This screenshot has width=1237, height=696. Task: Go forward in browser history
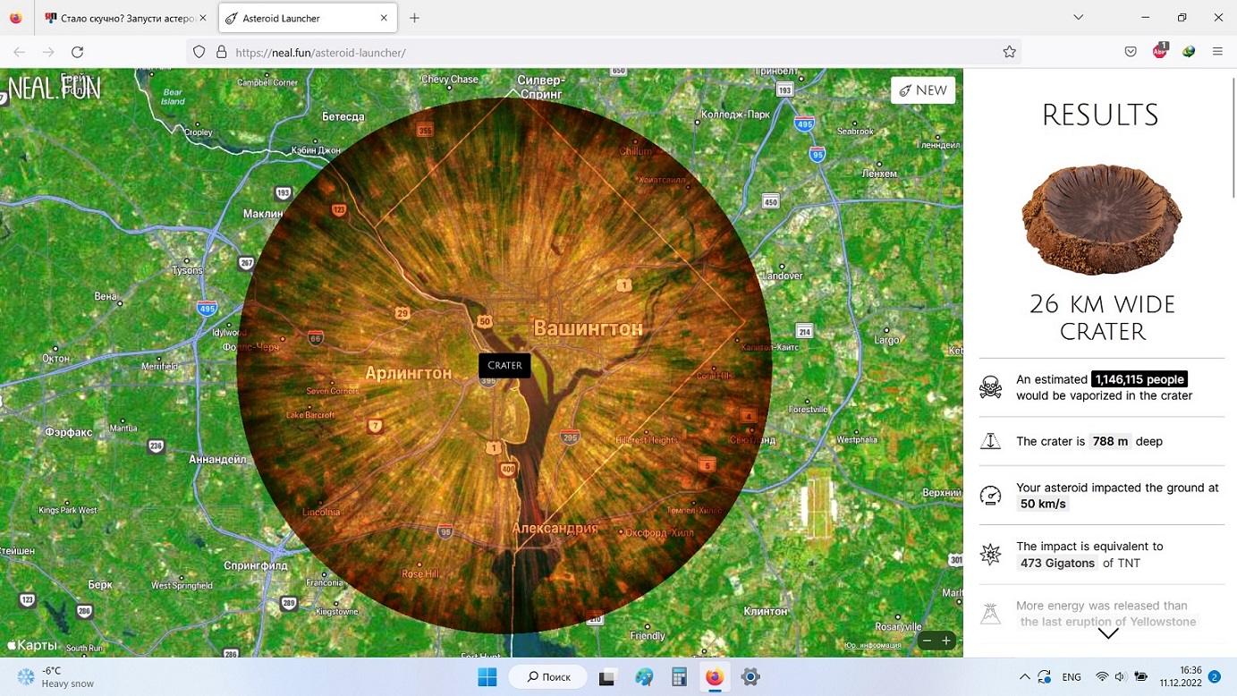[48, 52]
